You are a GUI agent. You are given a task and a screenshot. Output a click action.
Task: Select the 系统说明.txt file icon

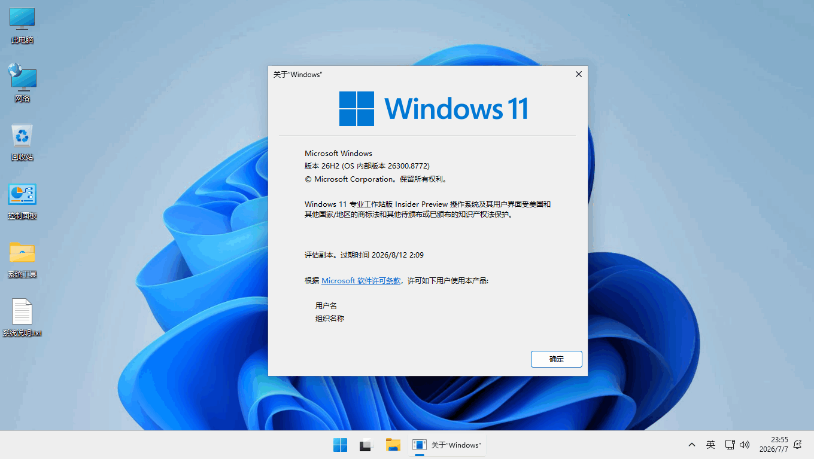(x=22, y=318)
